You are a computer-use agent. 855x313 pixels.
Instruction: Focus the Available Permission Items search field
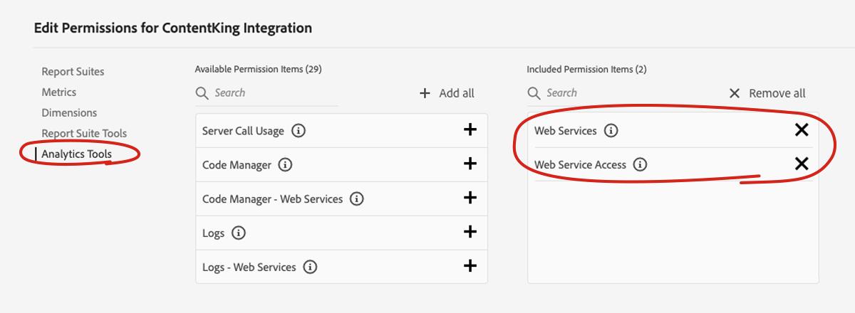pos(267,93)
